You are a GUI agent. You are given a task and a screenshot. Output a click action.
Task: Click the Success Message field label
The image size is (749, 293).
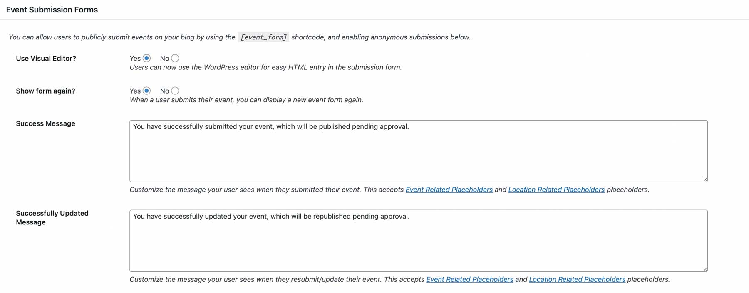tap(45, 123)
